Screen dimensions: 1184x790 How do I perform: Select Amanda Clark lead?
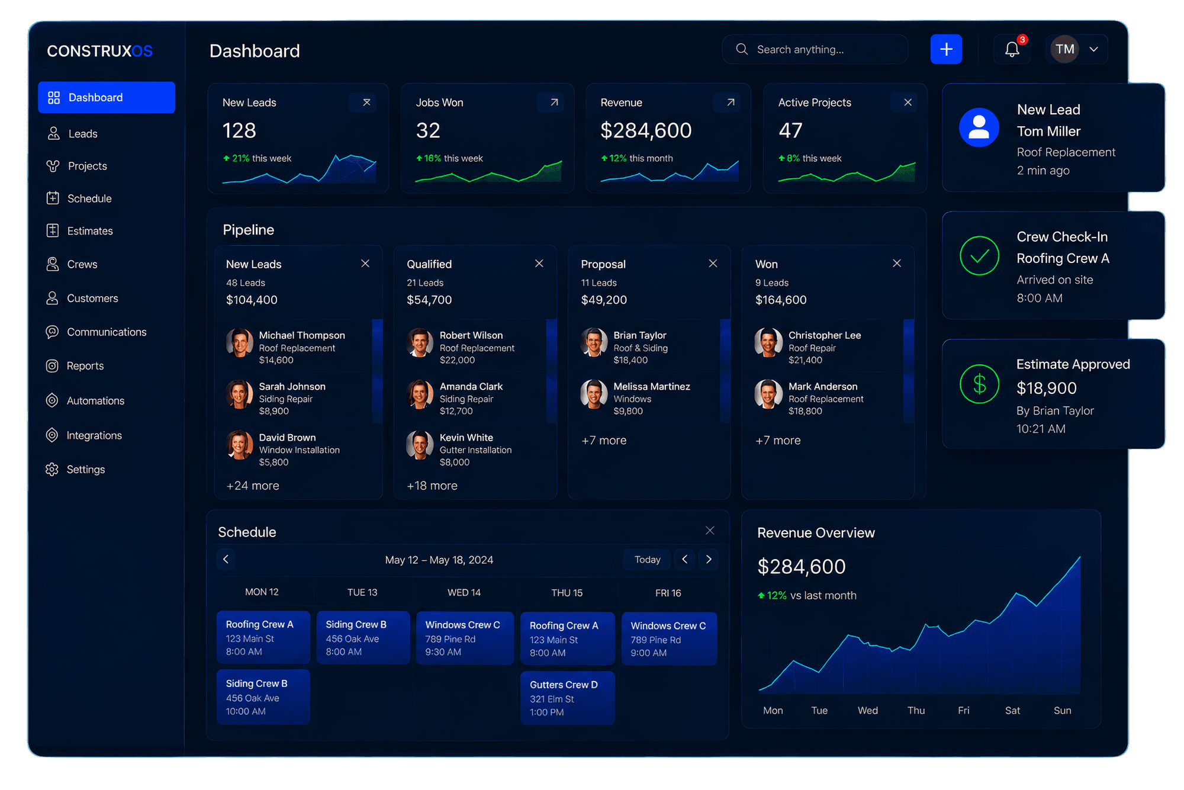(x=475, y=398)
